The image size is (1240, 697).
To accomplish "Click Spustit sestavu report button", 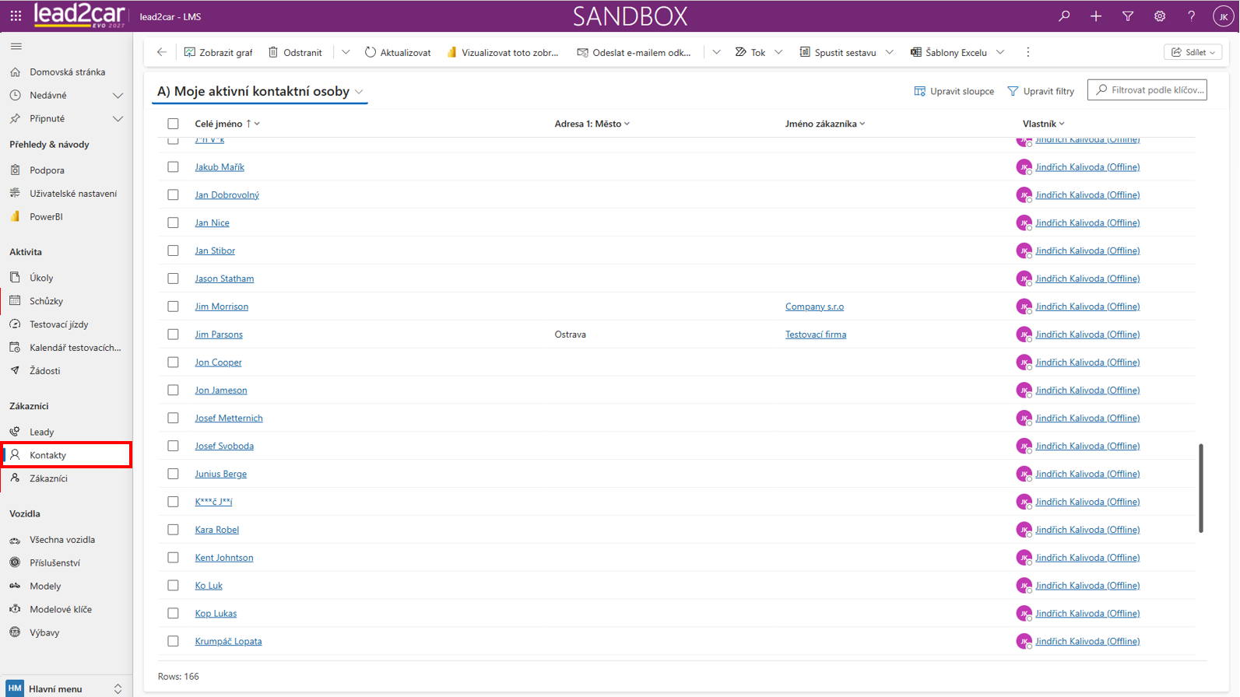I will pos(838,52).
